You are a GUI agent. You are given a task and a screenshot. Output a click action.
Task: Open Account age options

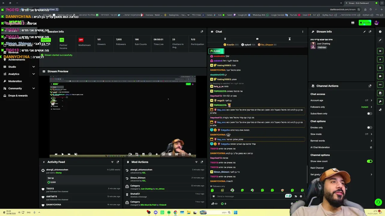(341, 100)
